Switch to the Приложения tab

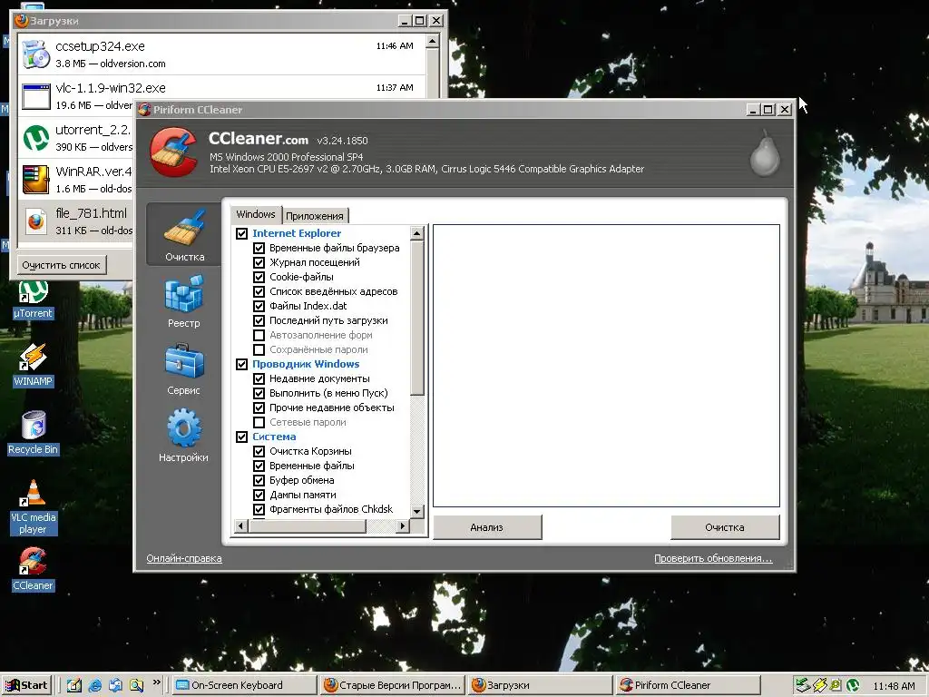(x=315, y=216)
